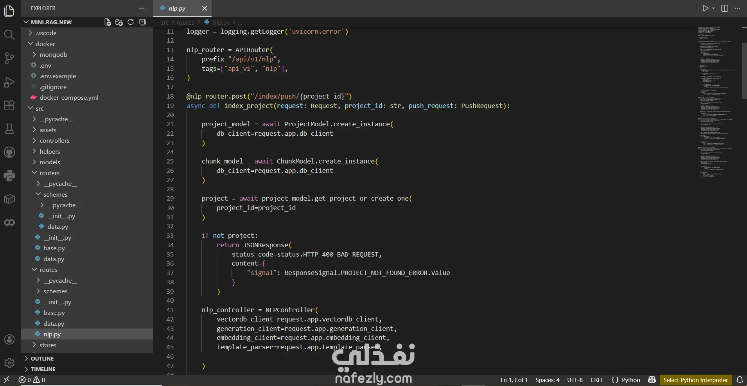Show notifications bell
747x386 pixels.
click(x=740, y=380)
